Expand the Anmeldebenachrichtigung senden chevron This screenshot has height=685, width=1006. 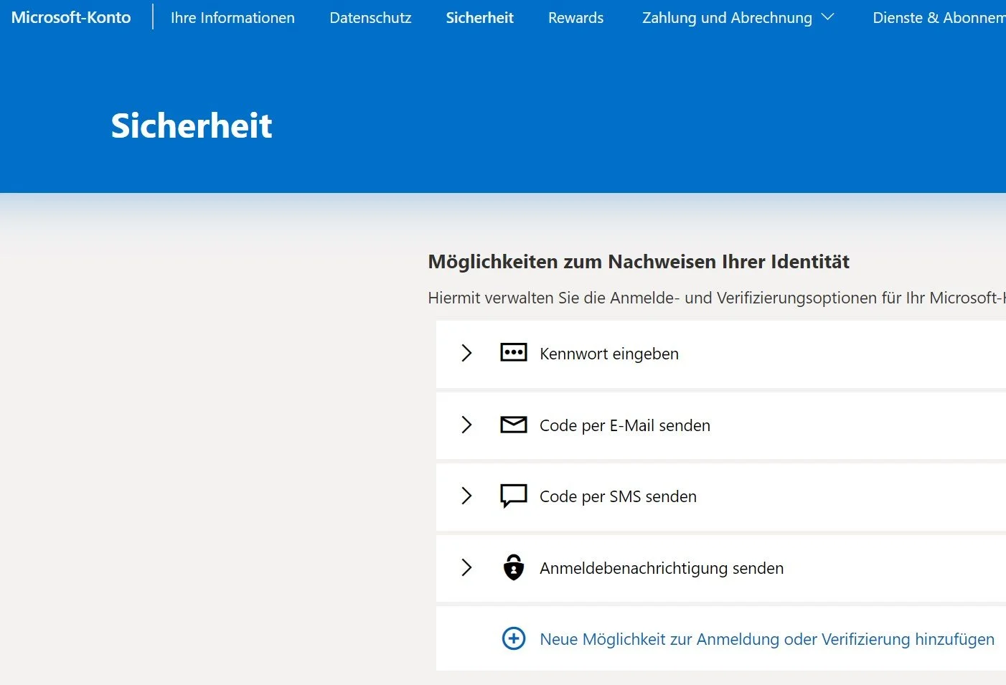pos(466,567)
